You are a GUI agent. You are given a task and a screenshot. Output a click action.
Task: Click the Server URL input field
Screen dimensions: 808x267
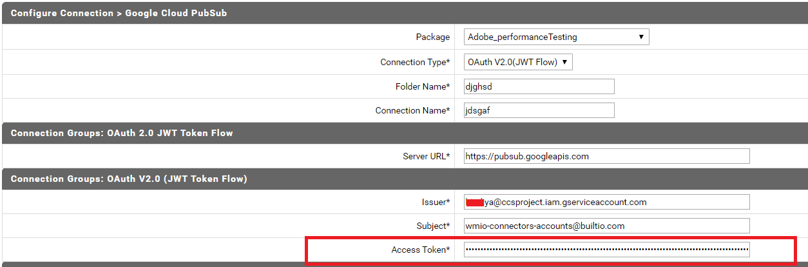click(606, 156)
